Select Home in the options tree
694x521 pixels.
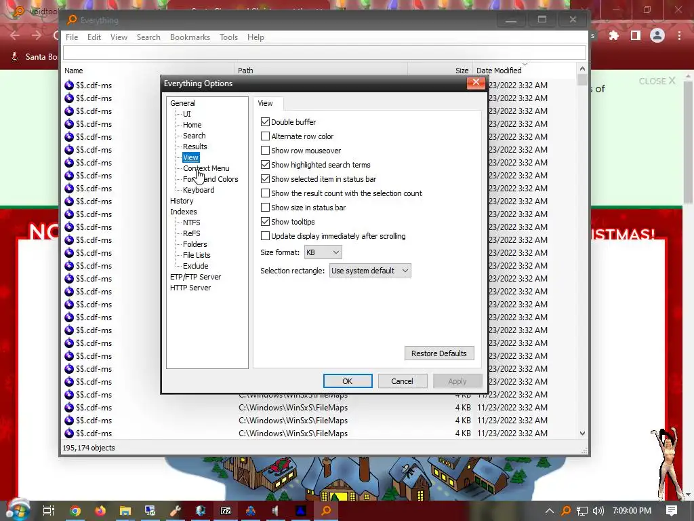[192, 125]
